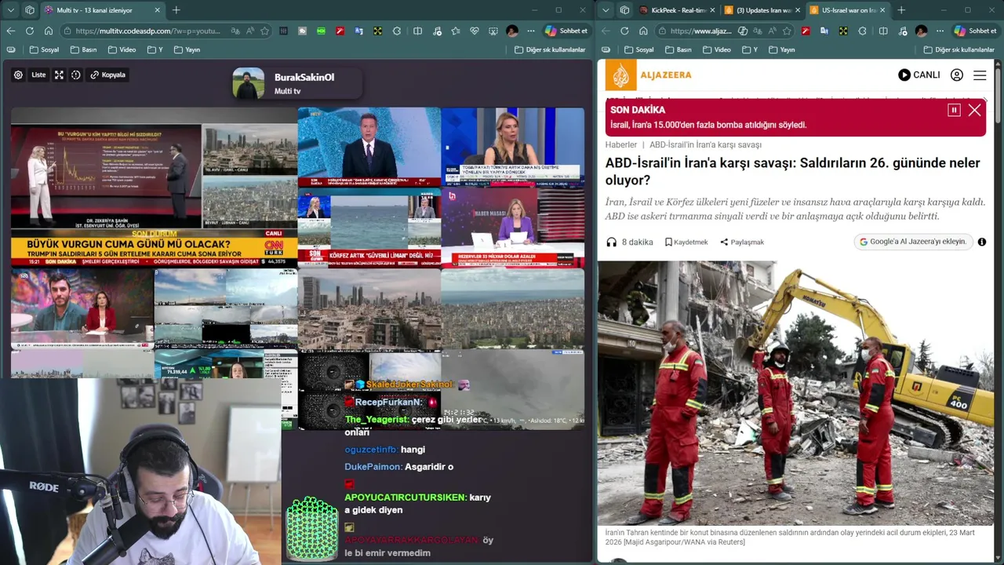Select the Tel Aviv skyline camera stream
1004x565 pixels.
(369, 308)
